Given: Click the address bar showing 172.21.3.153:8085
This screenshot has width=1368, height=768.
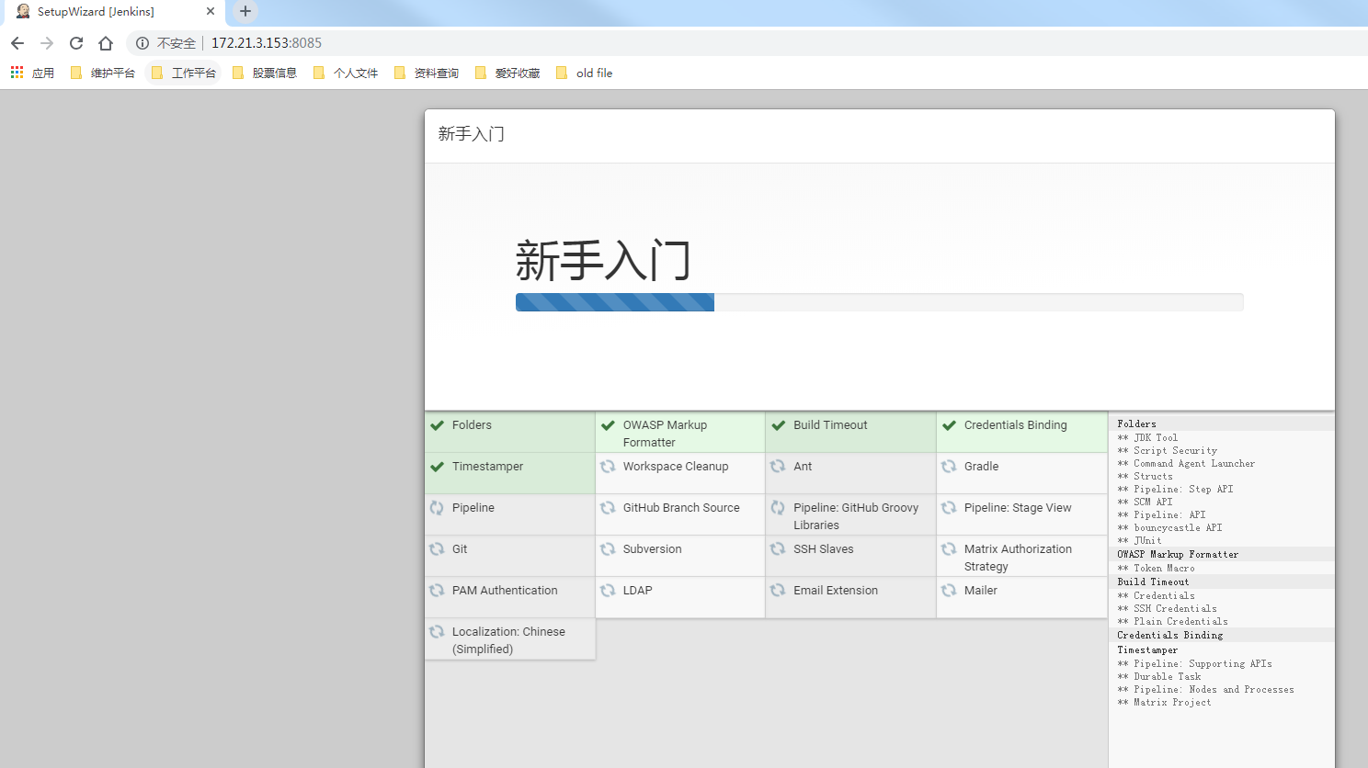Looking at the screenshot, I should click(267, 43).
